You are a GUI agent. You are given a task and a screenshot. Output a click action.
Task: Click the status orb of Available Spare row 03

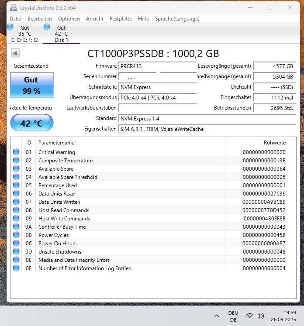coord(16,168)
